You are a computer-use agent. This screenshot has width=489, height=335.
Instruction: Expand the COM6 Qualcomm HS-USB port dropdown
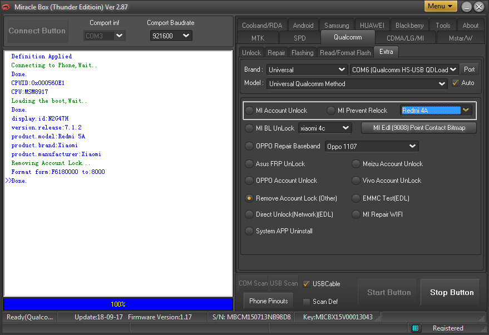(404, 70)
